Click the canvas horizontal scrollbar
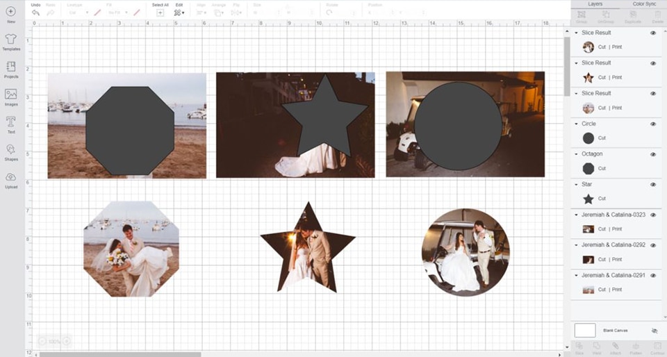Image resolution: width=667 pixels, height=357 pixels. 120,354
